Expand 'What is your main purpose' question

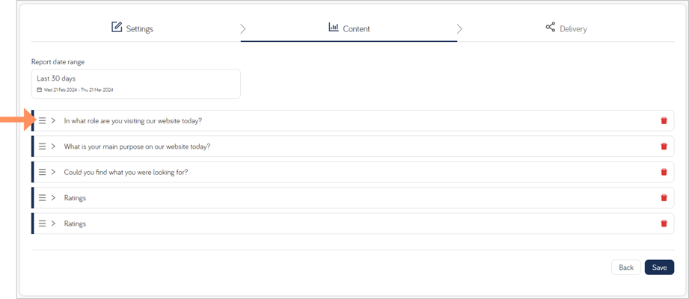(x=53, y=147)
